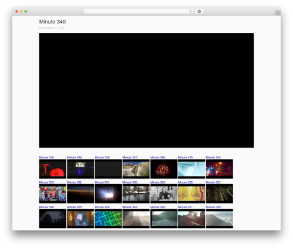Open the red flower thumbnail for Minute 340
This screenshot has height=248, width=293.
[x=53, y=169]
